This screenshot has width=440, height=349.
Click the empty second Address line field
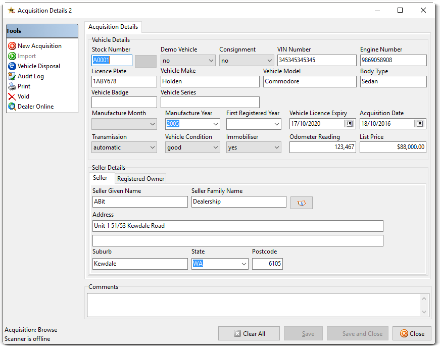point(237,241)
